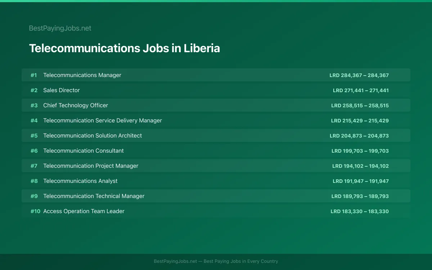
Task: Click the #1 rank number
Action: pos(34,75)
